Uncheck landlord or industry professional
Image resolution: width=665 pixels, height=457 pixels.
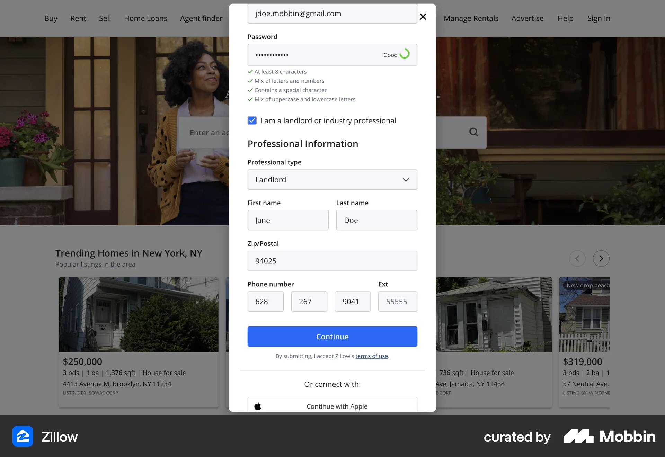[x=252, y=120]
